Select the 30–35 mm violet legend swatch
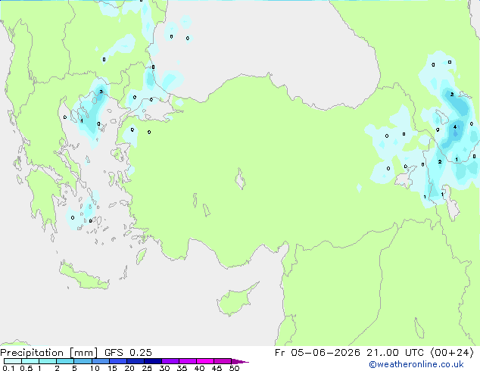Viewport: 480px width, 371px height. [x=170, y=361]
